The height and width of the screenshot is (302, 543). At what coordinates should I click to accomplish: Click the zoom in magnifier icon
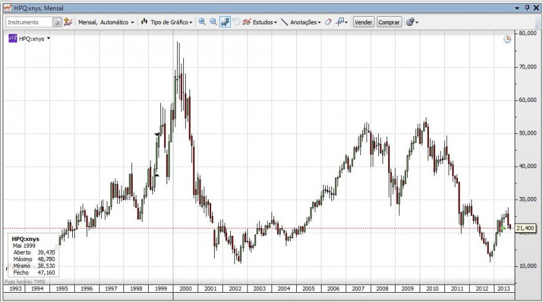202,22
